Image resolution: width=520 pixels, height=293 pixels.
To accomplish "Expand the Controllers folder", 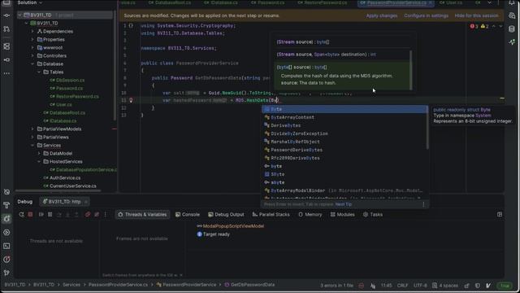I will (32, 56).
